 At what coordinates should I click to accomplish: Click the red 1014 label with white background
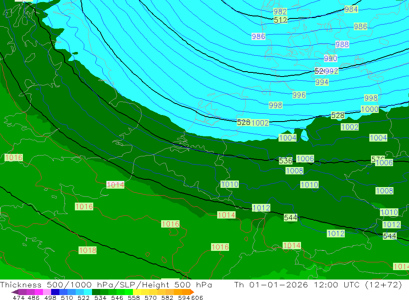(x=116, y=185)
